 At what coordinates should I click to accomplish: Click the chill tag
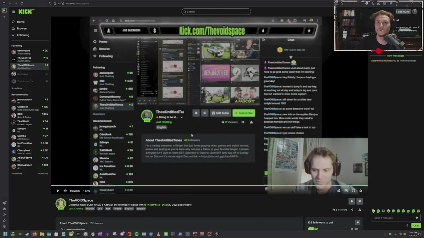click(100, 209)
